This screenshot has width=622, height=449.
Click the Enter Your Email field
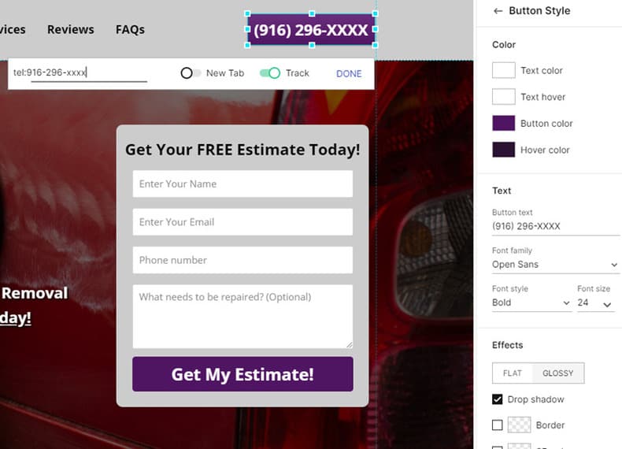pos(243,222)
